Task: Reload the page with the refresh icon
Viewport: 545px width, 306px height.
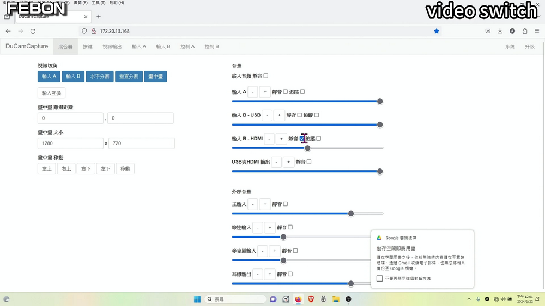Action: tap(33, 31)
